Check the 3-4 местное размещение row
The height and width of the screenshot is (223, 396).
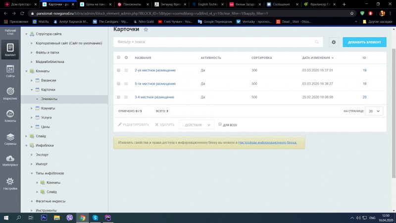[118, 97]
